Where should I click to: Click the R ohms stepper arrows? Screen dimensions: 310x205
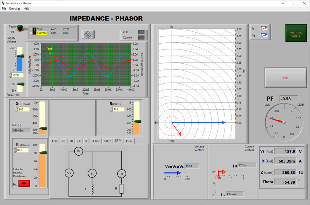click(111, 109)
